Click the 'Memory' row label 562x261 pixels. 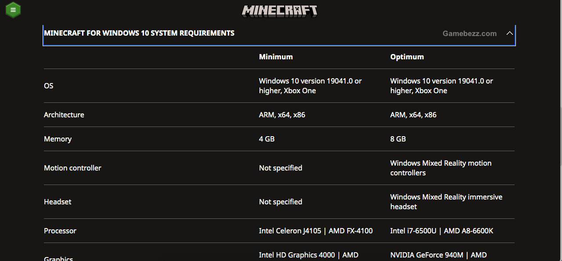point(58,139)
